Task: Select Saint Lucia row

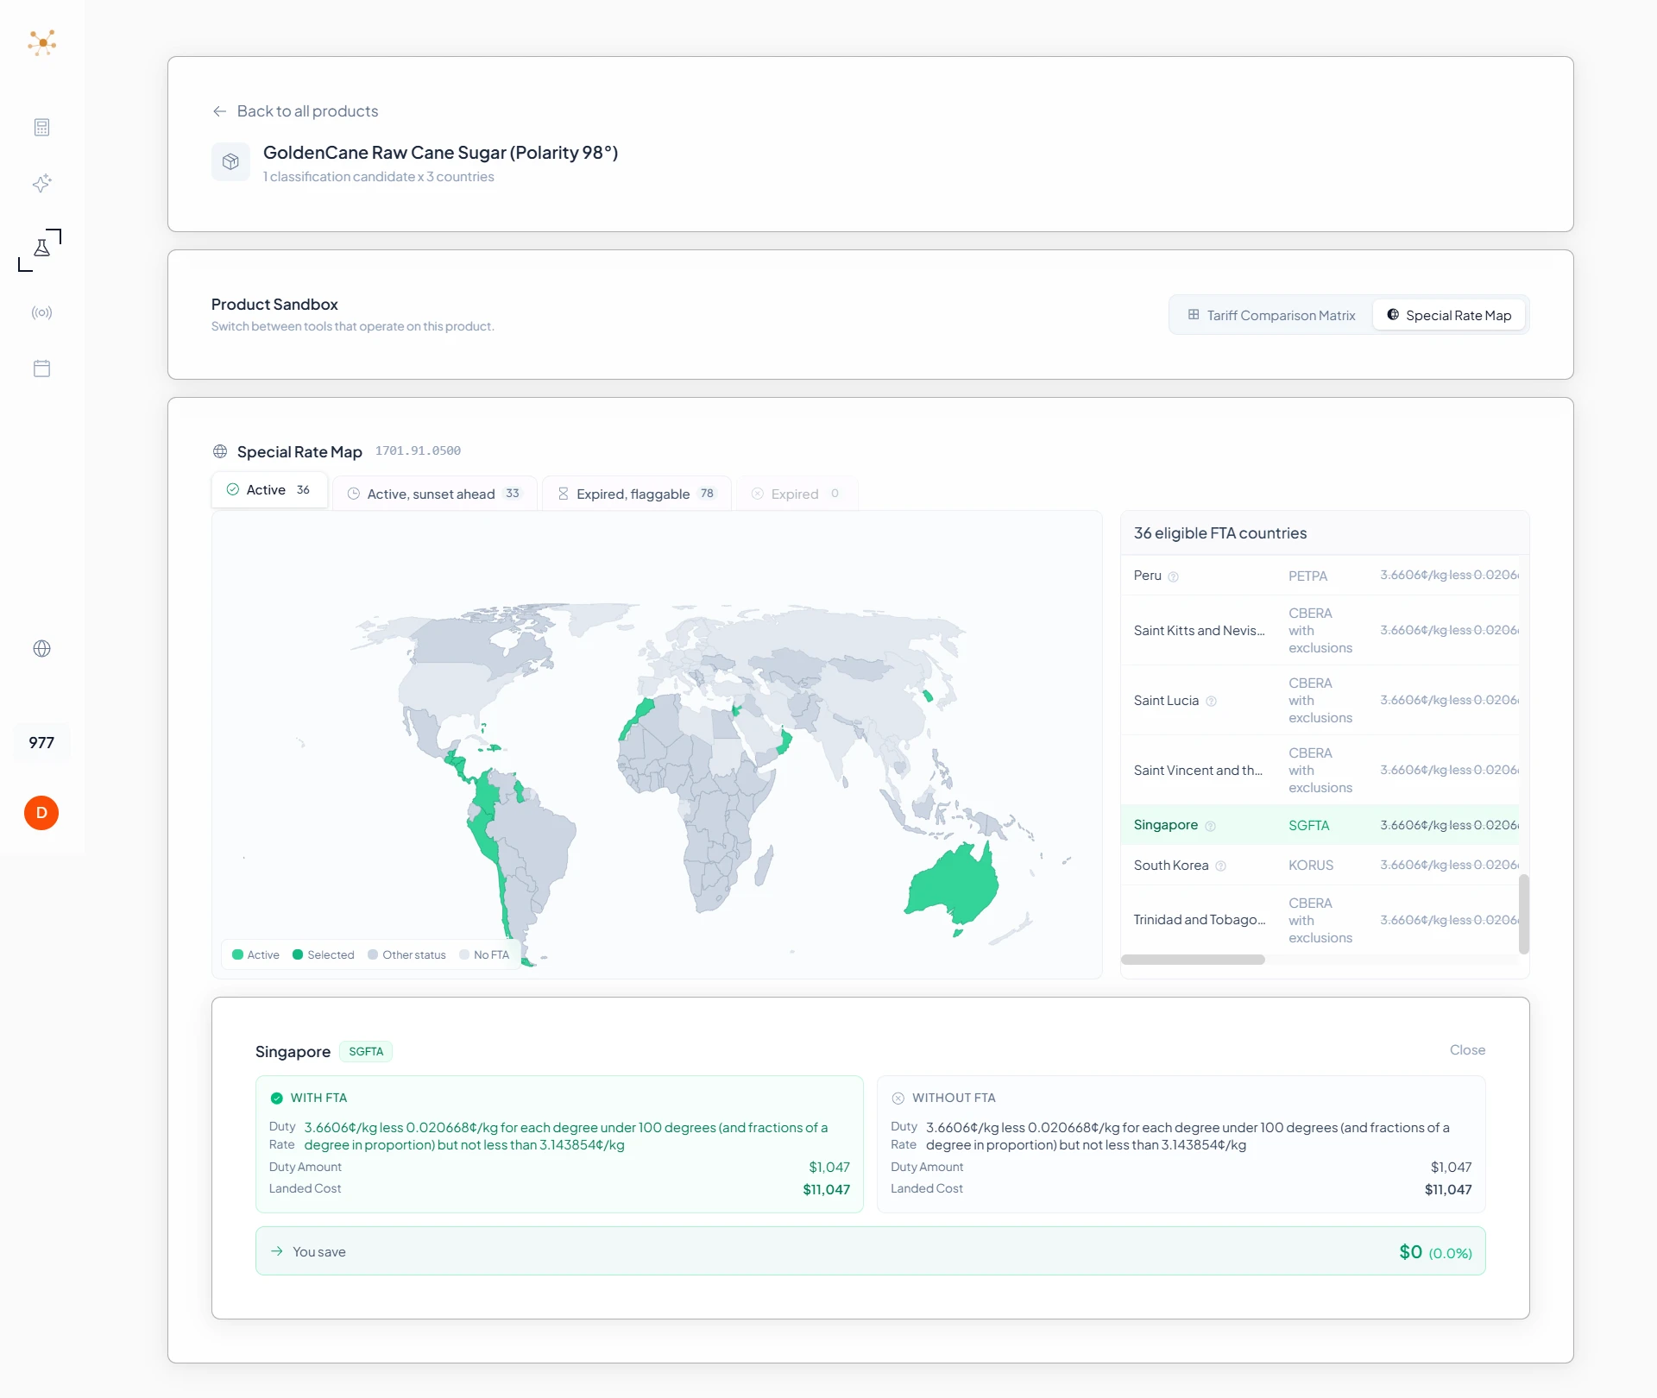Action: point(1320,700)
